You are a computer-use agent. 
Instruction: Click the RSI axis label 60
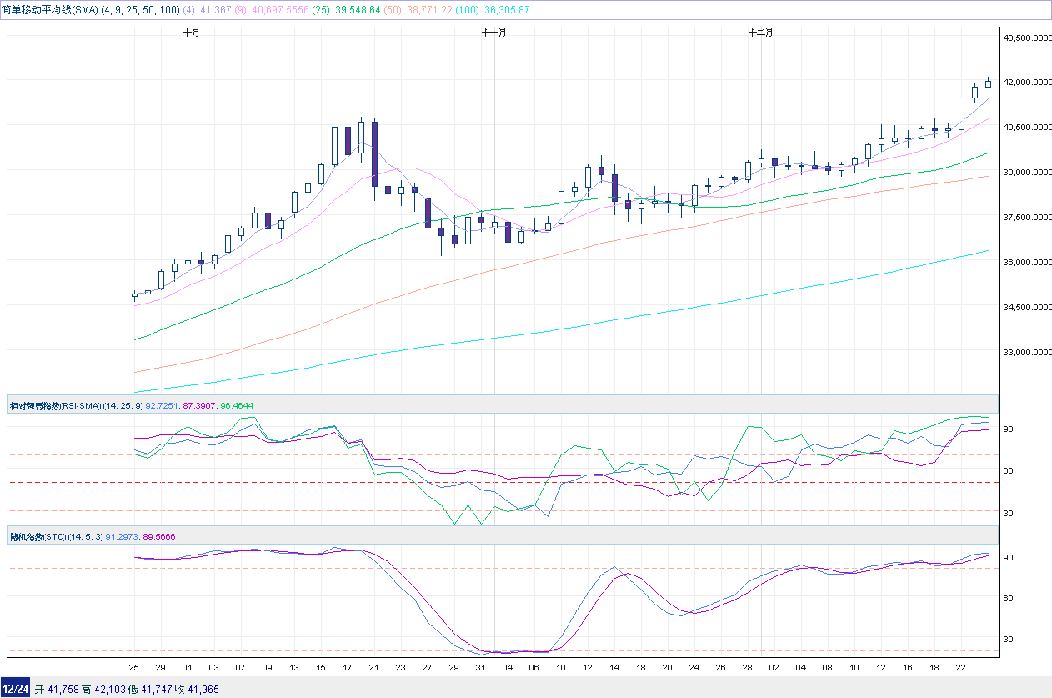[1008, 471]
